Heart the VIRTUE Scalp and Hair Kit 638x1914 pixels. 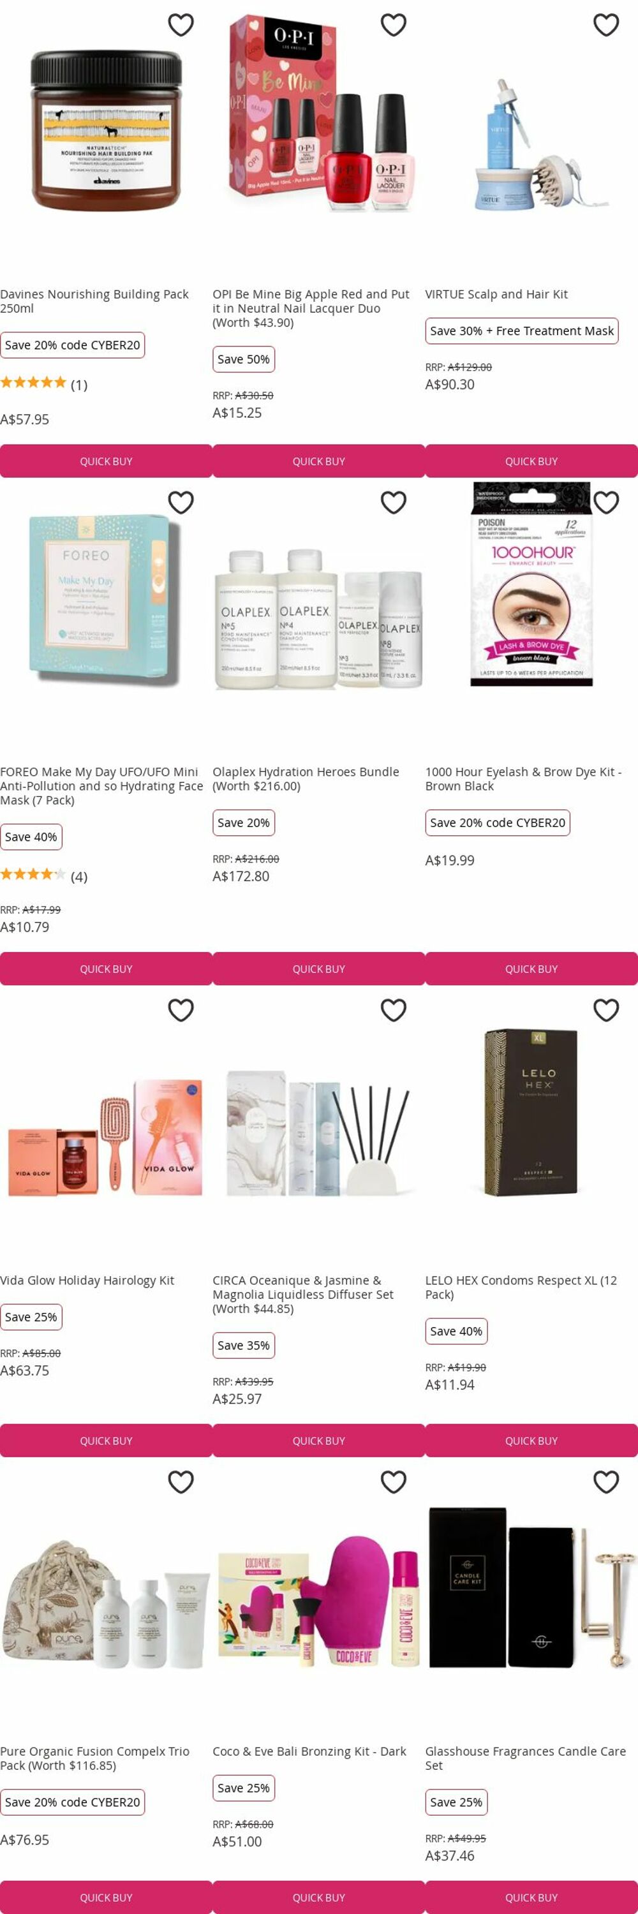coord(606,26)
